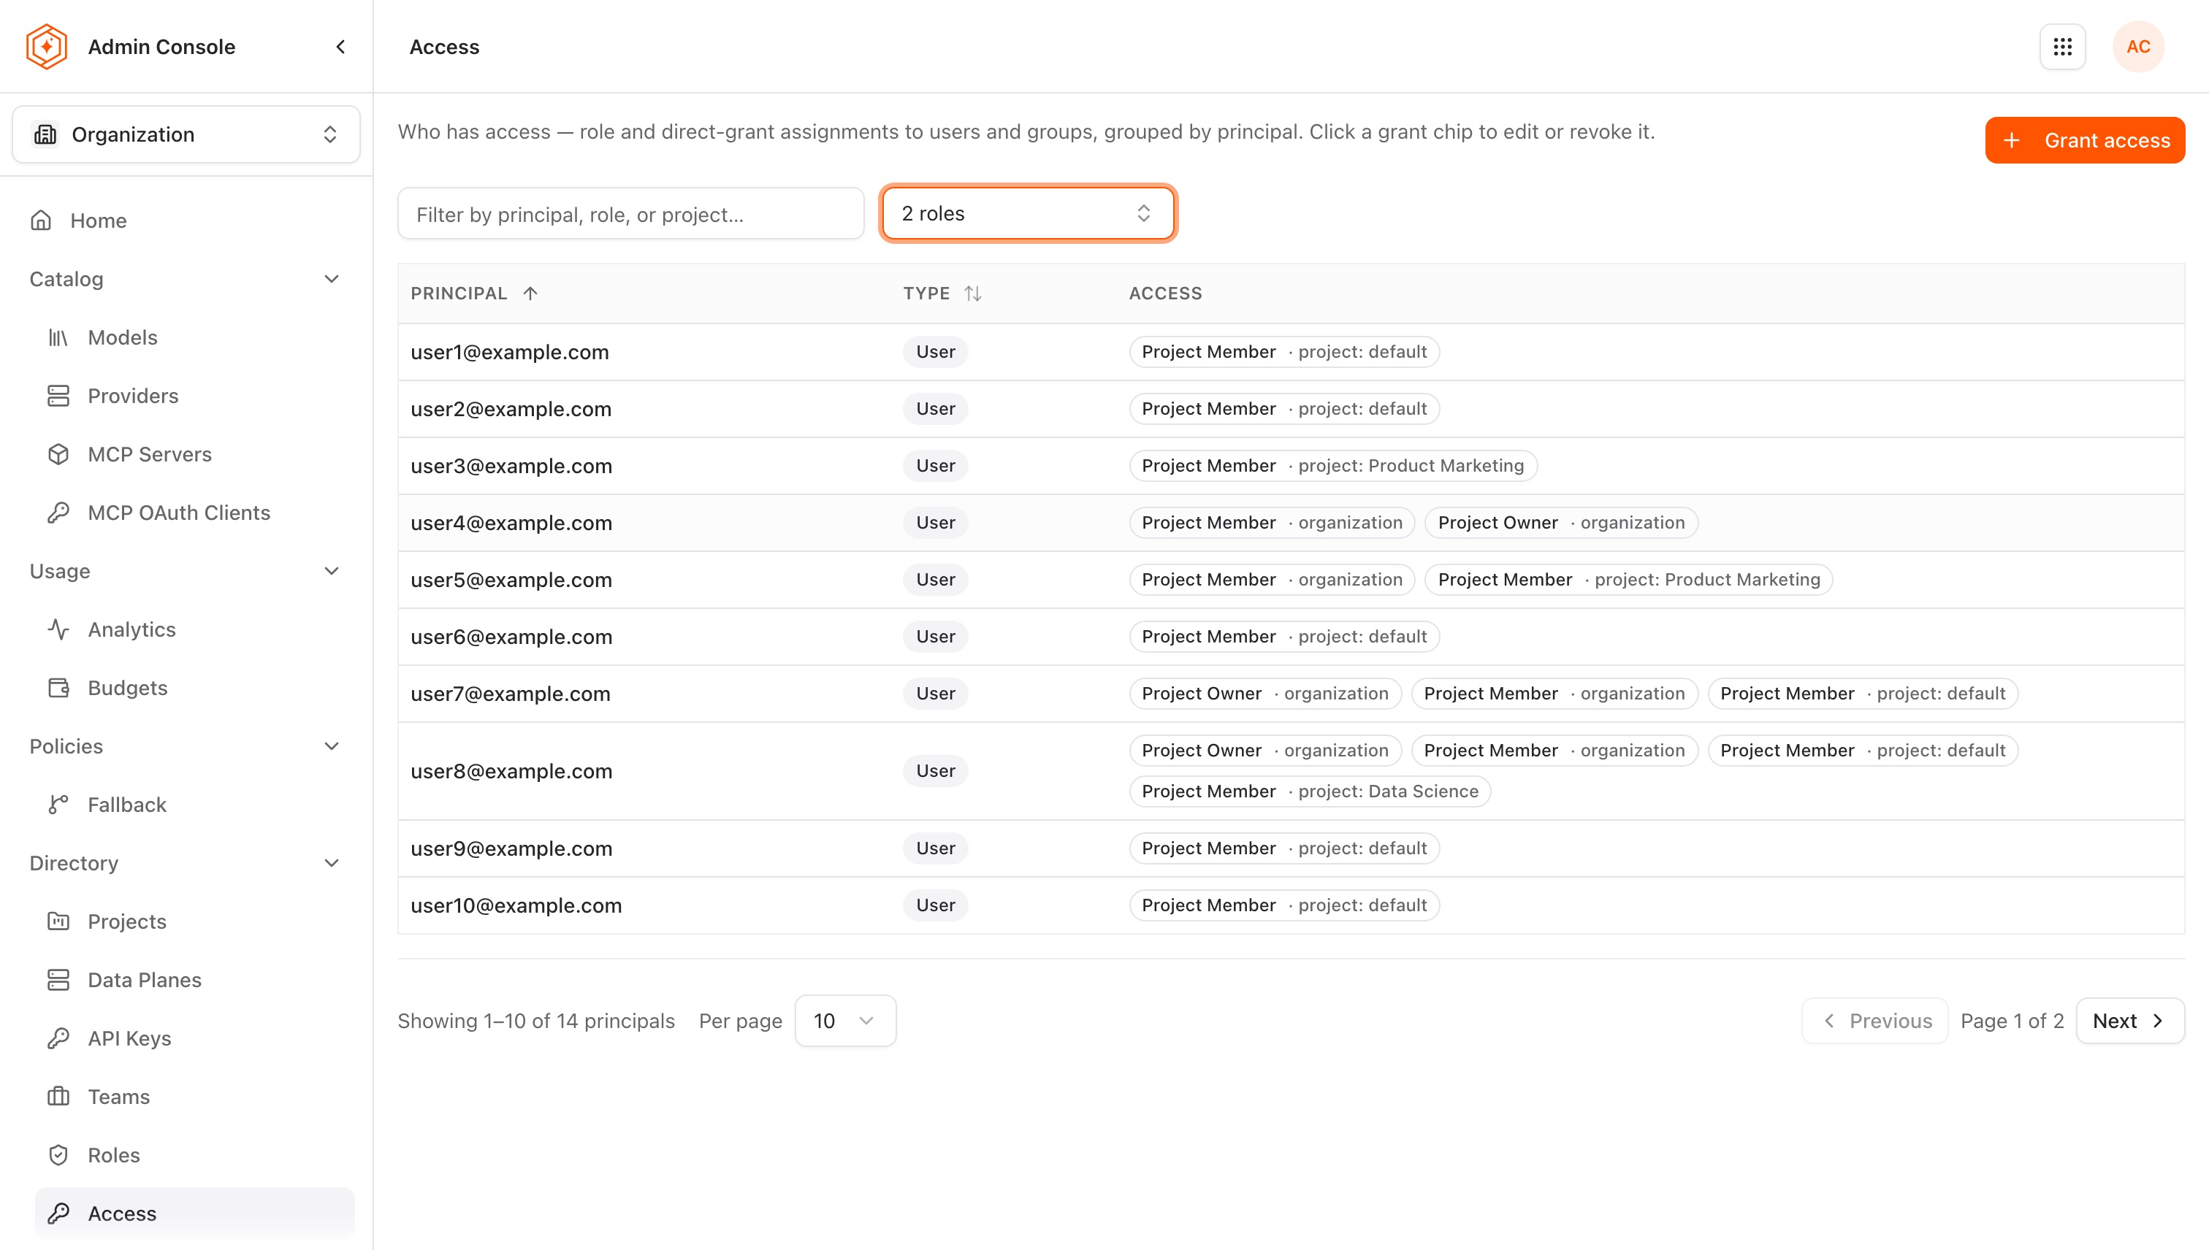The height and width of the screenshot is (1250, 2209).
Task: Open the apps grid launcher icon
Action: click(2062, 46)
